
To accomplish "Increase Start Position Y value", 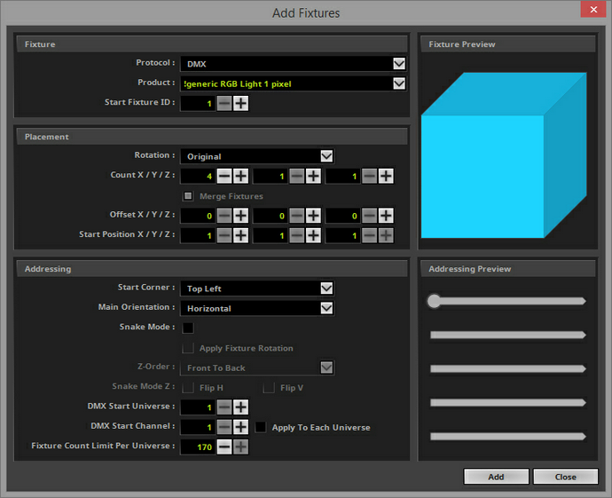I will (x=313, y=235).
